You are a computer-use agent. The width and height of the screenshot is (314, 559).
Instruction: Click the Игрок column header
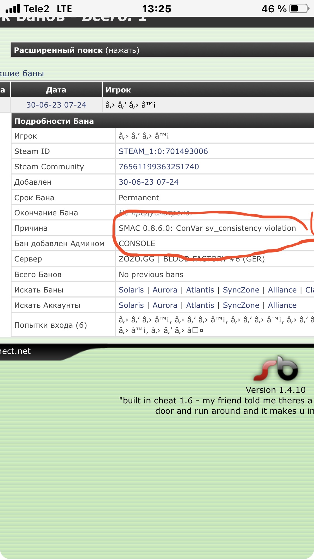click(x=118, y=90)
